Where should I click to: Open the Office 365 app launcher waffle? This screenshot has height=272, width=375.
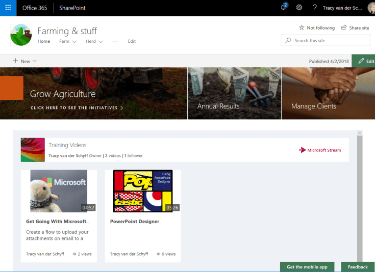tap(8, 8)
